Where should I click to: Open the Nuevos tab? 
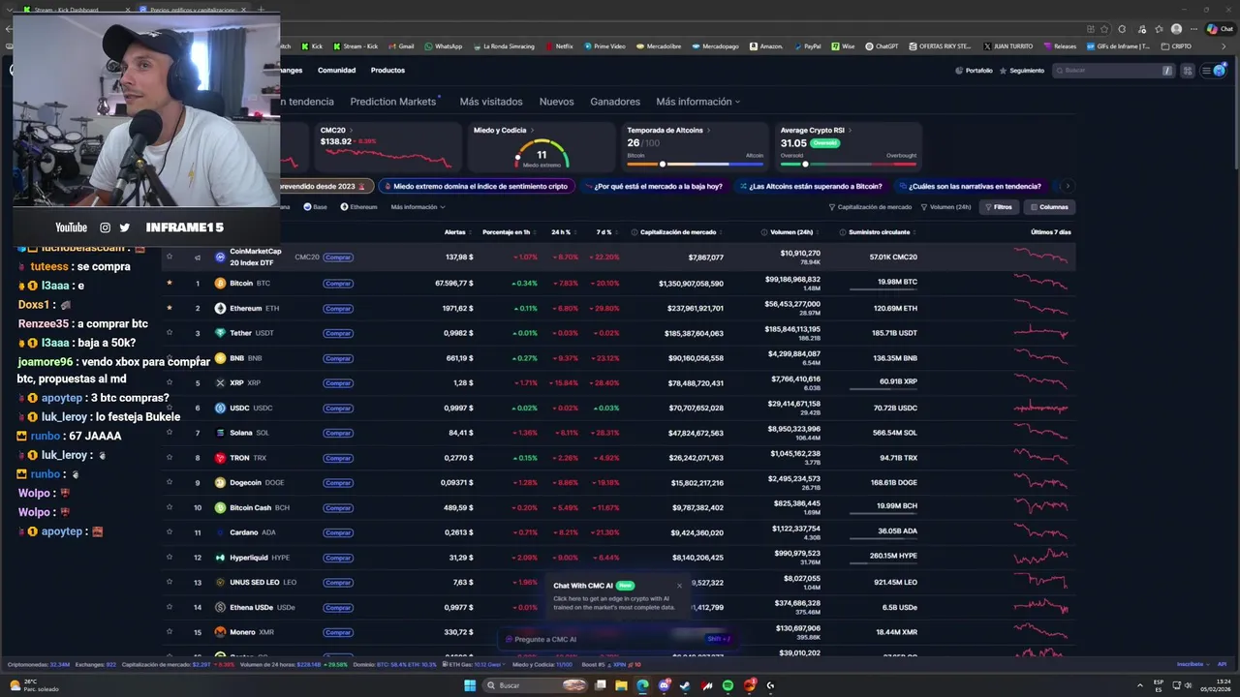[556, 102]
